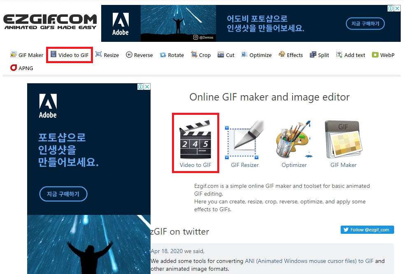Click the Optimize icon in navigation bar
The width and height of the screenshot is (404, 274).
coord(244,54)
